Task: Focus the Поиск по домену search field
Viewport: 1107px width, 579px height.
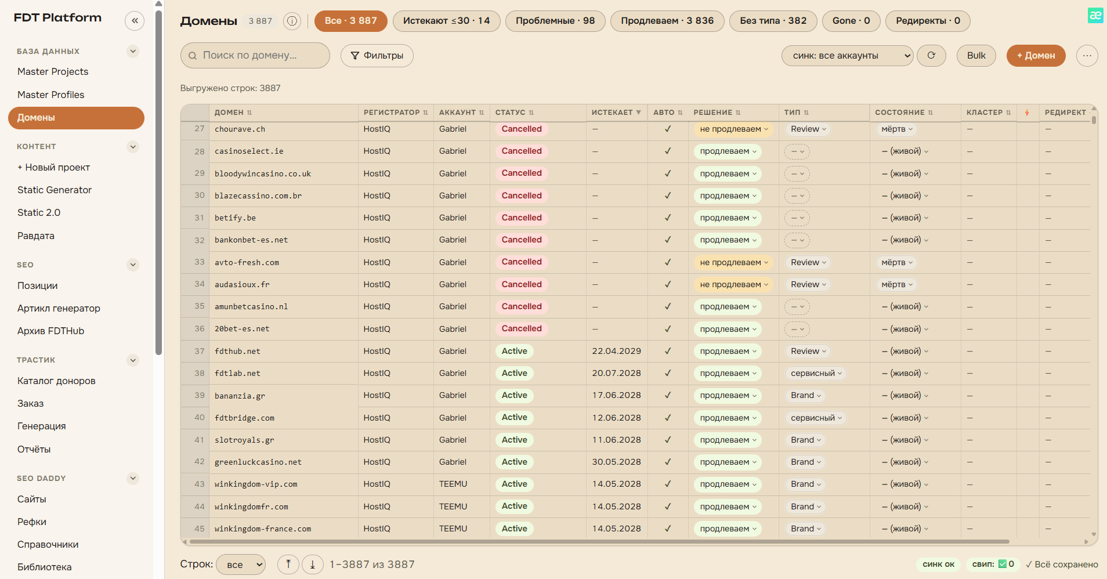Action: [x=255, y=56]
